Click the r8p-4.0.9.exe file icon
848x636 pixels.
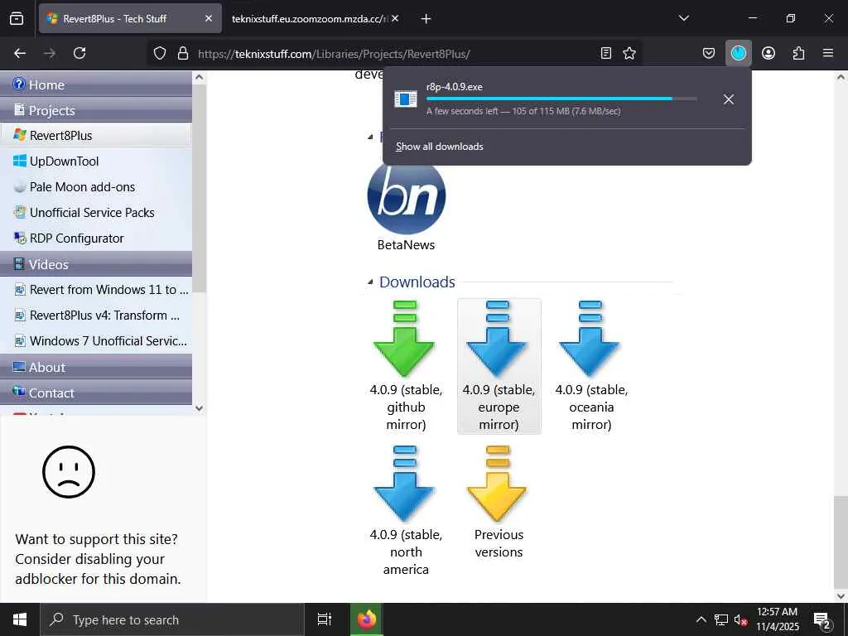[406, 99]
